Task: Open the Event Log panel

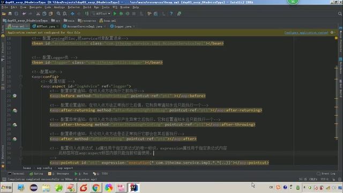Action: [326, 174]
